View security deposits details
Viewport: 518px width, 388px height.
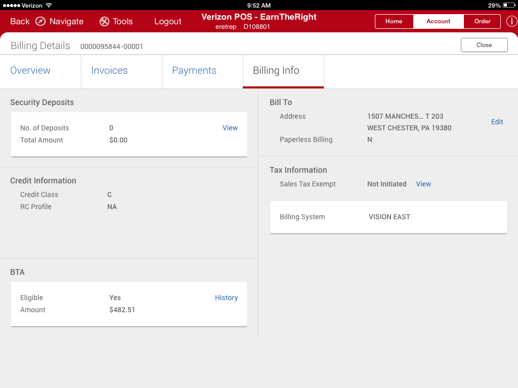[230, 128]
